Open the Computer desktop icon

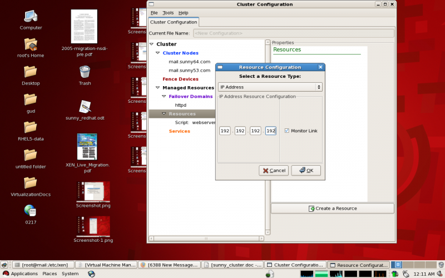pyautogui.click(x=31, y=17)
